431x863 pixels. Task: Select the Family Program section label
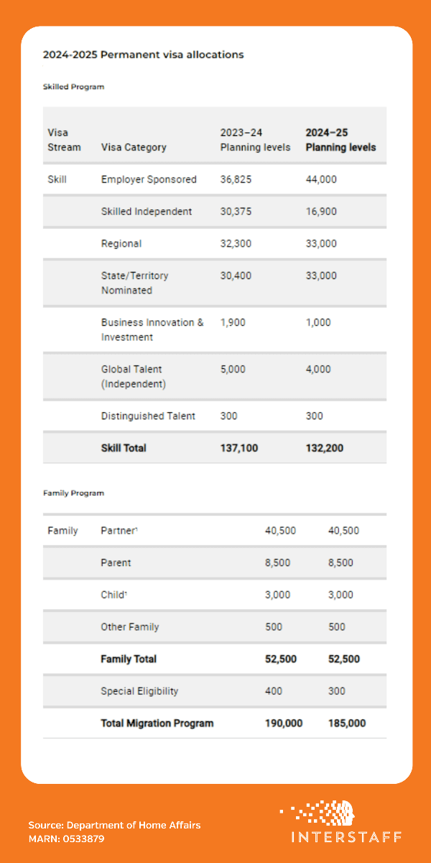(x=73, y=493)
